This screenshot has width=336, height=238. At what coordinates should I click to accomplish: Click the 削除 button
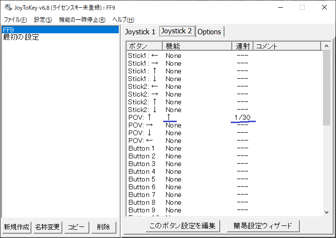point(103,227)
